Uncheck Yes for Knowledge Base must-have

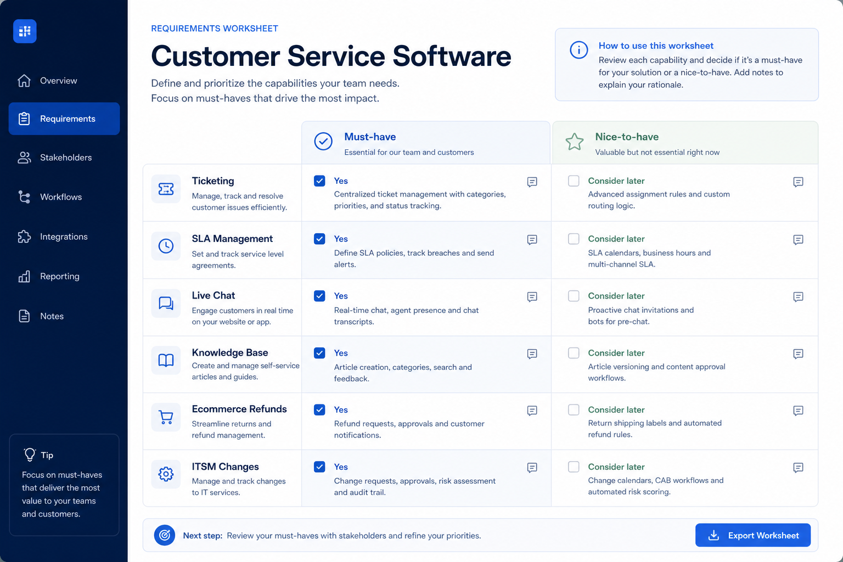coord(319,353)
